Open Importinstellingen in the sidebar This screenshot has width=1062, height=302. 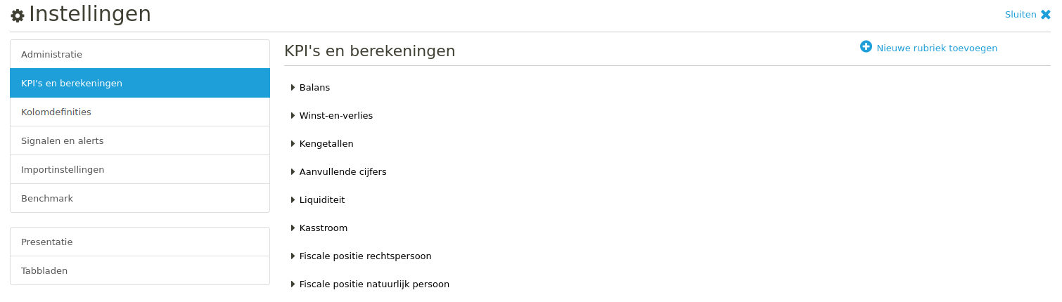tap(140, 169)
